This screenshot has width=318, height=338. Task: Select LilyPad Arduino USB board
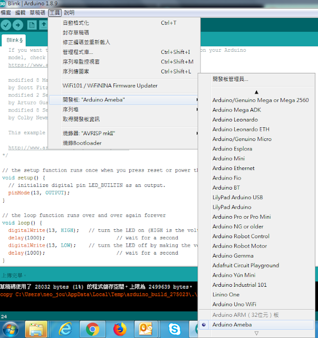256,197
